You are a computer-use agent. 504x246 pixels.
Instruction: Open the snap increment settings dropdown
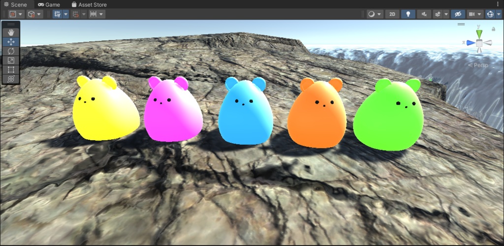click(97, 14)
